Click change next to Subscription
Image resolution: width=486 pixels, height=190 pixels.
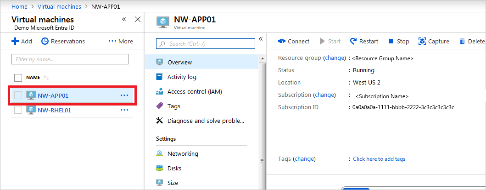[x=324, y=95]
